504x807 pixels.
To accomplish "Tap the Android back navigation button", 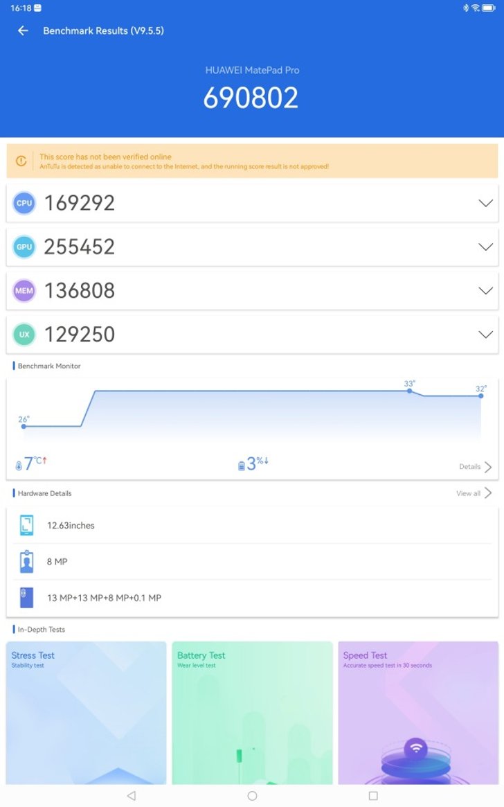I will click(132, 796).
